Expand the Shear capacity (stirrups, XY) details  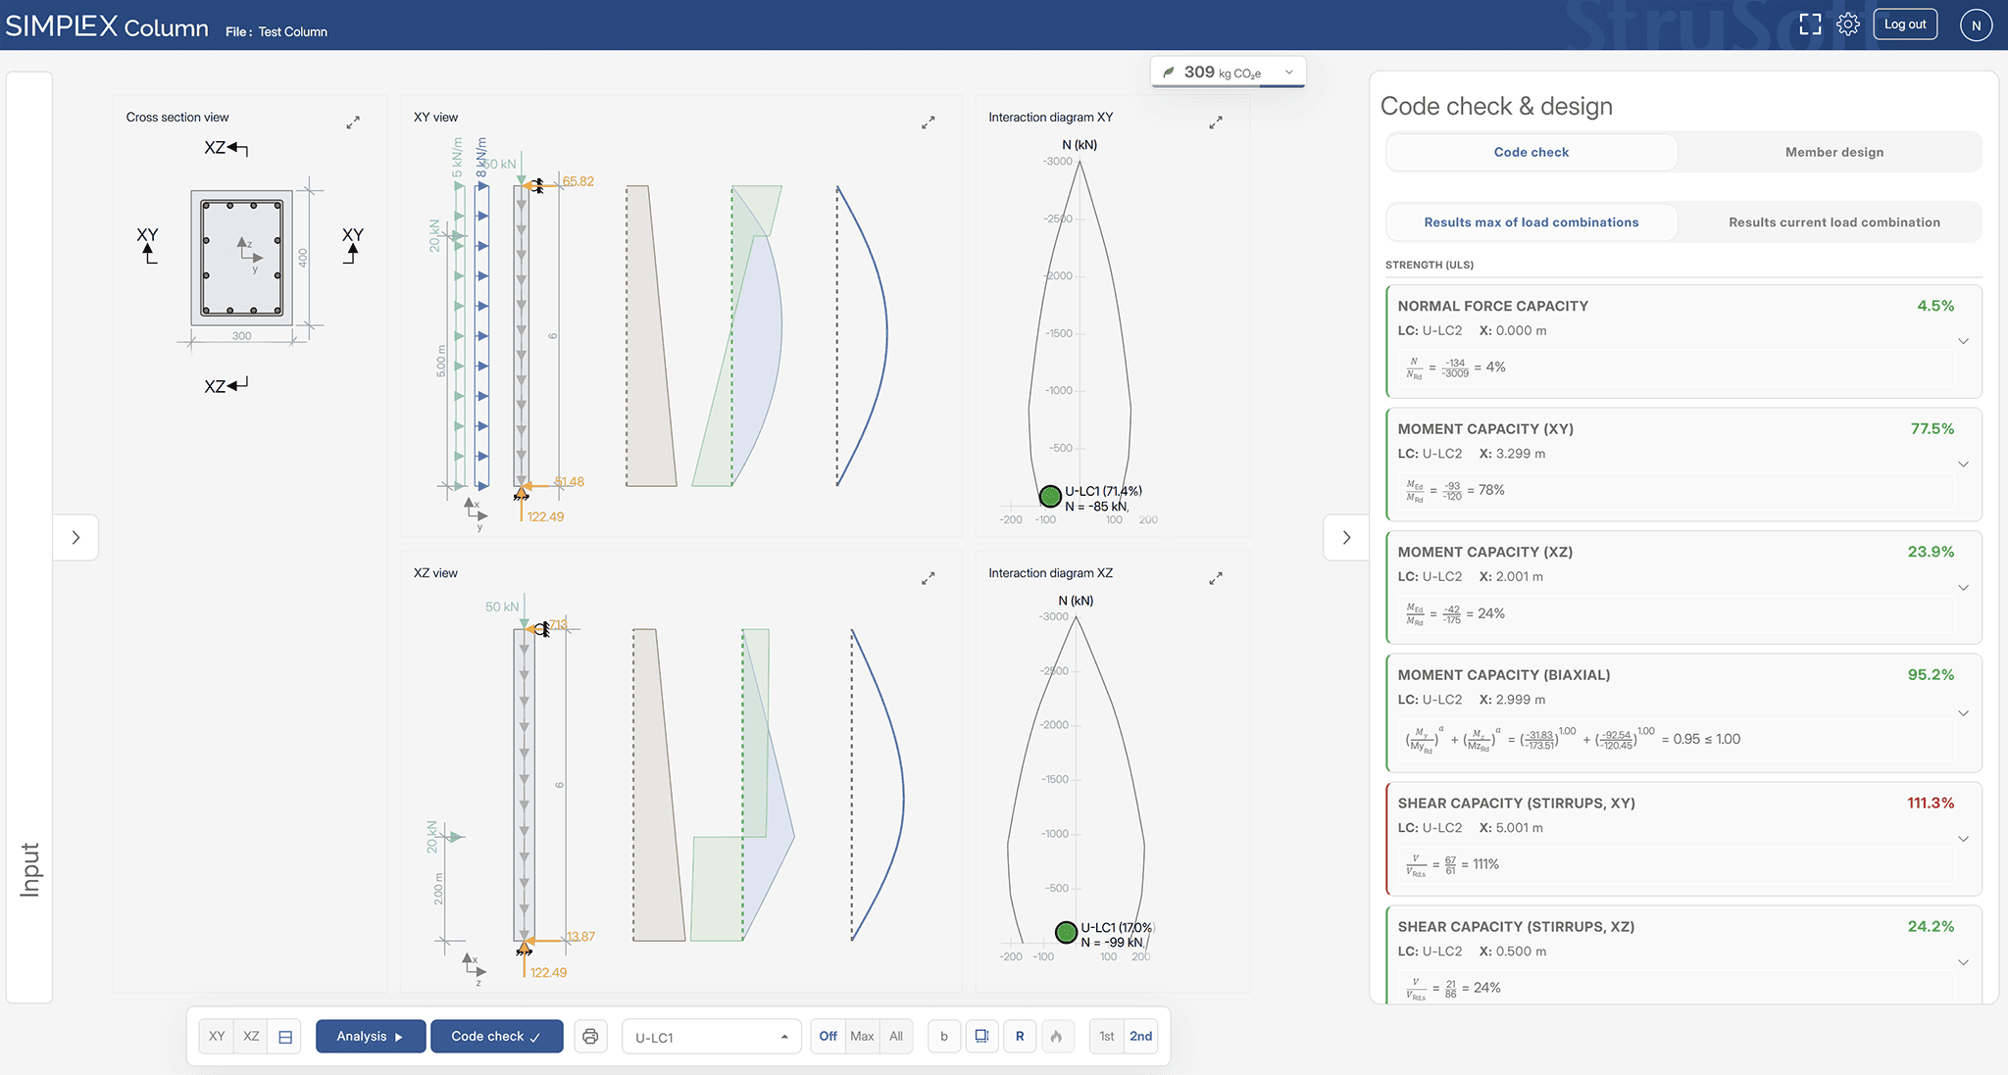1964,839
